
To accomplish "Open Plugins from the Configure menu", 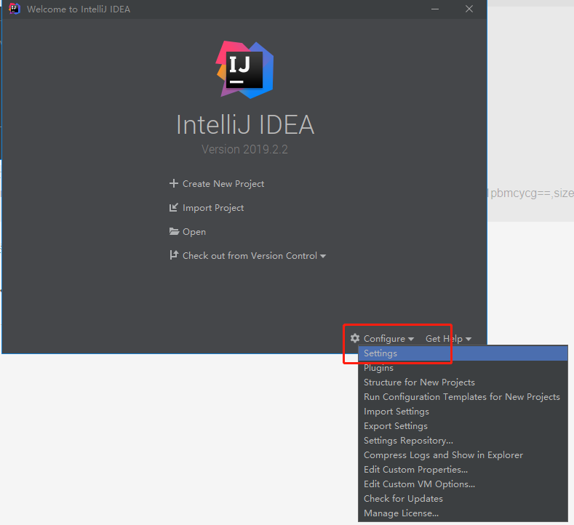I will 463,368.
